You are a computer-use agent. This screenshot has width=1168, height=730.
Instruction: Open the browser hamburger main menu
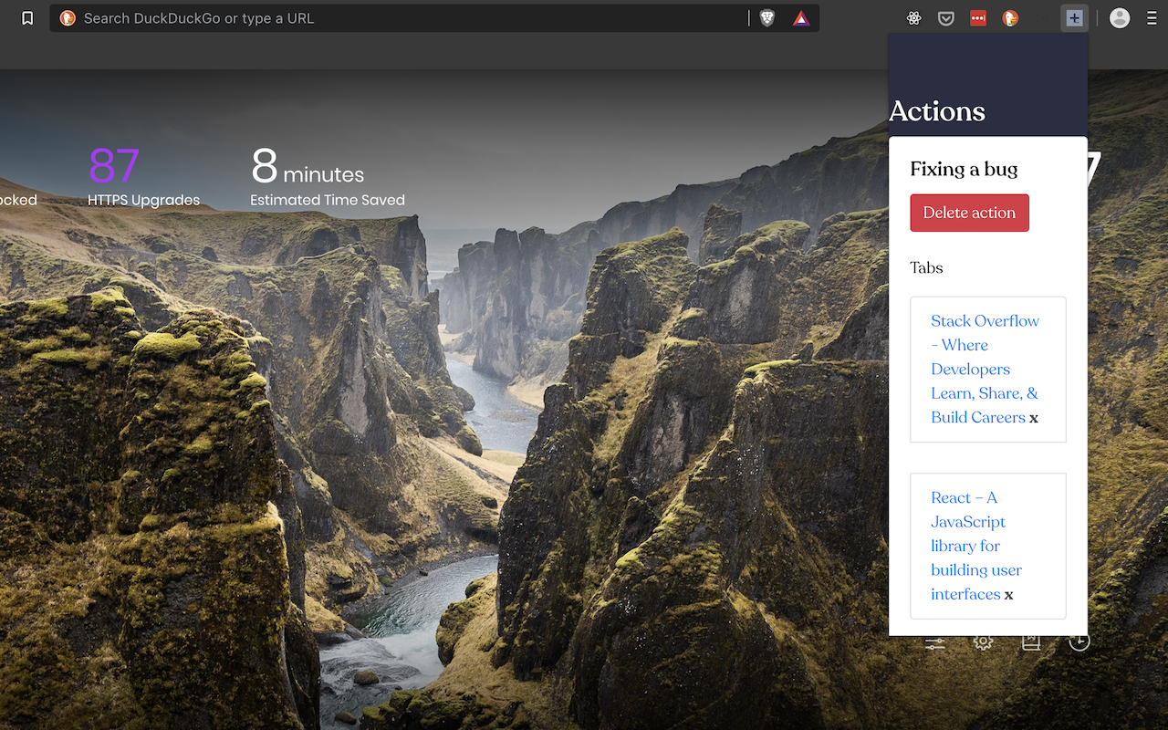pos(1152,18)
